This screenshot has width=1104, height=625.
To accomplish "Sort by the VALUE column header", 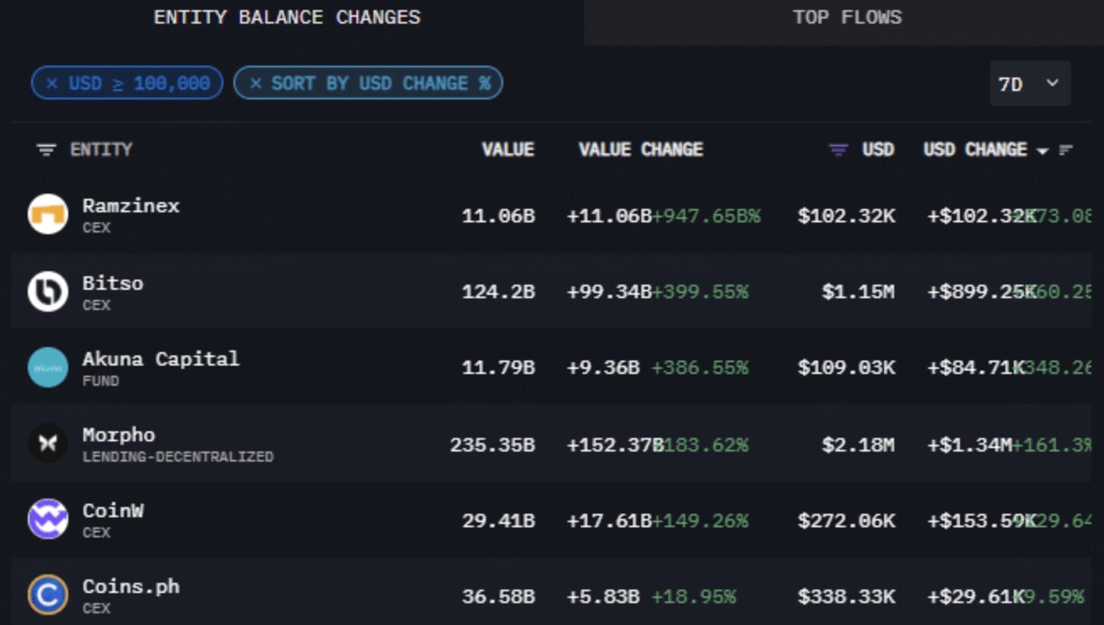I will click(508, 150).
